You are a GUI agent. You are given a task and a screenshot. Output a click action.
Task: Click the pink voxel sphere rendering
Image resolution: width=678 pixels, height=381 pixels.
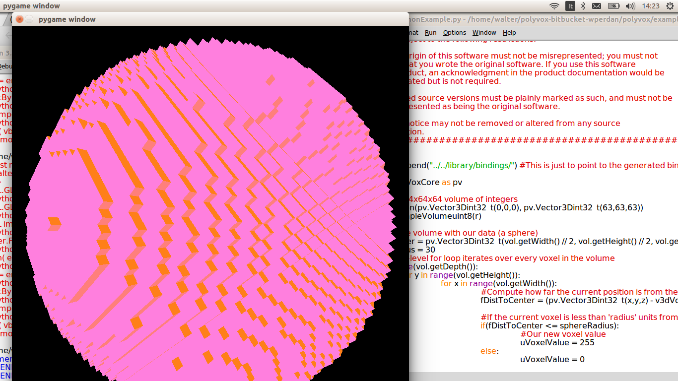tap(208, 208)
